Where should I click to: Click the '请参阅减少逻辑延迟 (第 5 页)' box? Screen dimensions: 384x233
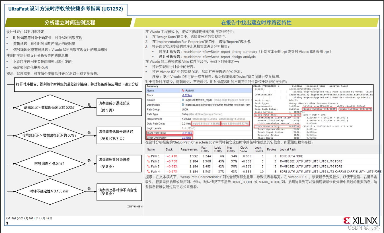(x=119, y=107)
